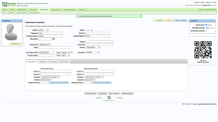Switch language to Español
Image resolution: width=218 pixels, height=122 pixels.
pyautogui.click(x=197, y=2)
